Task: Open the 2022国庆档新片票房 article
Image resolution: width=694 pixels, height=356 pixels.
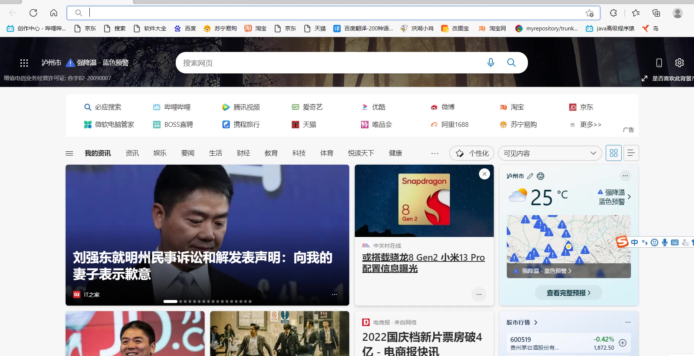Action: pos(422,344)
